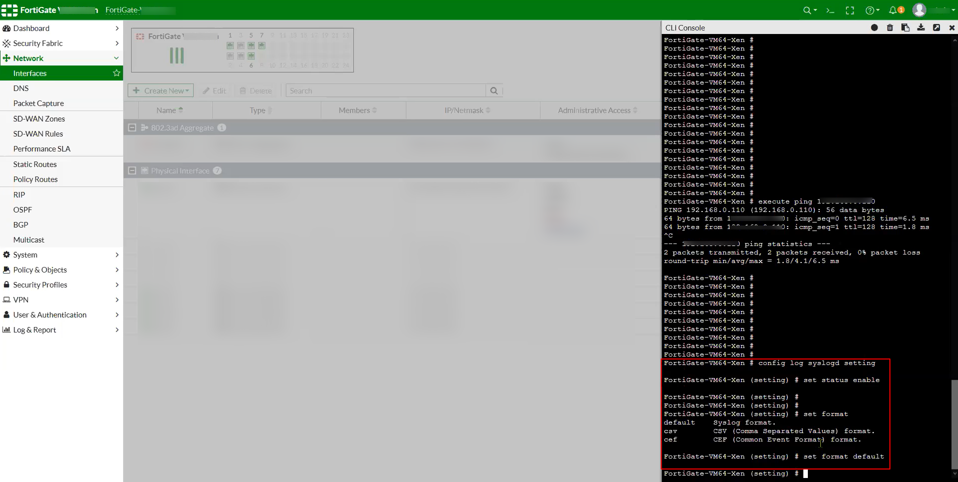This screenshot has width=958, height=482.
Task: Click the Security Fabric icon in sidebar
Action: click(x=7, y=43)
